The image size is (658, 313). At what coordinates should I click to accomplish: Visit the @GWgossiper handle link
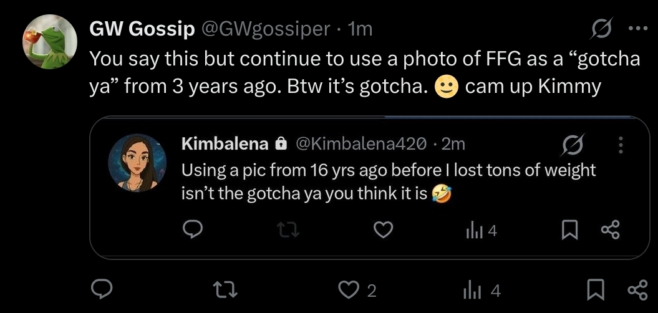coord(266,29)
